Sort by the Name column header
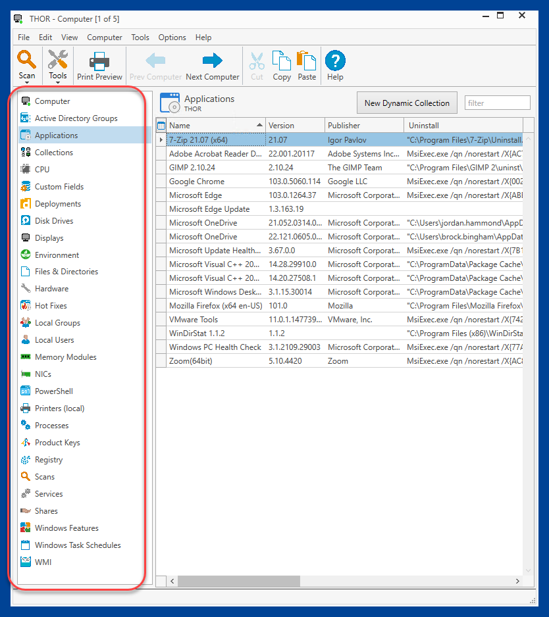This screenshot has height=617, width=549. [216, 126]
